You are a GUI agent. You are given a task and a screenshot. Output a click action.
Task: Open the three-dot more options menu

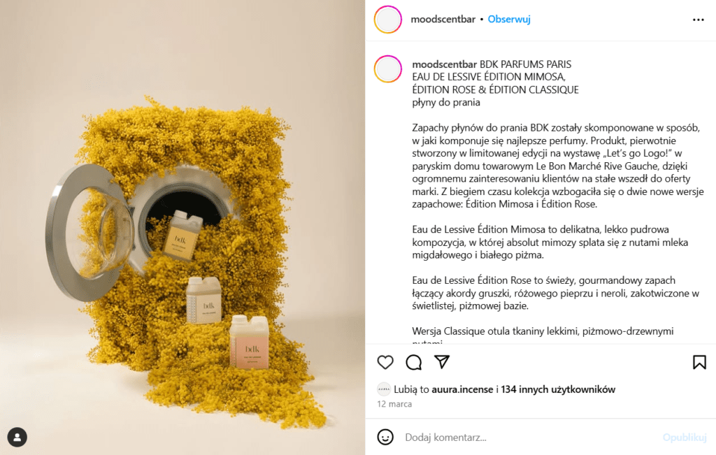pos(699,20)
